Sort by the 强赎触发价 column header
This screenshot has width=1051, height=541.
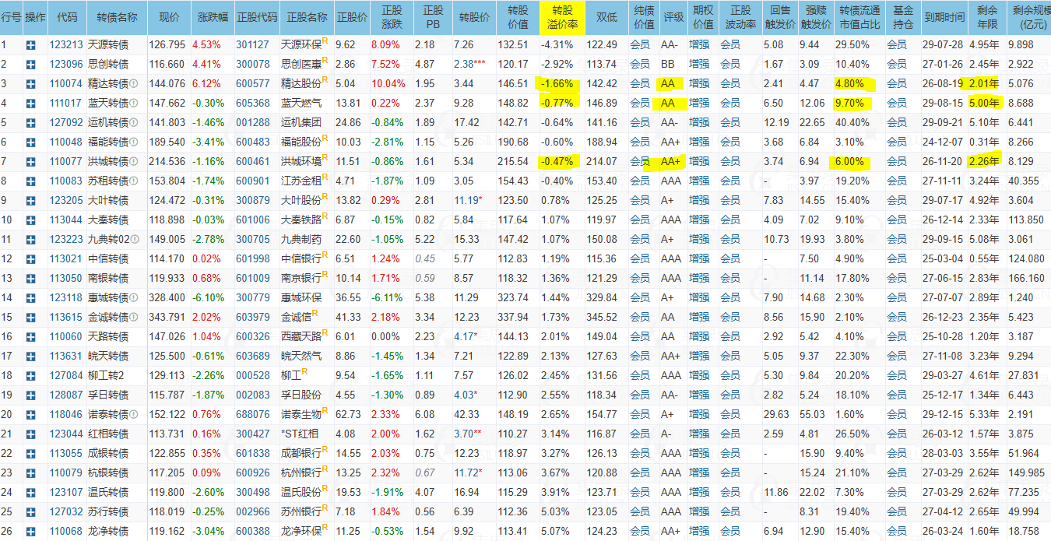point(816,17)
